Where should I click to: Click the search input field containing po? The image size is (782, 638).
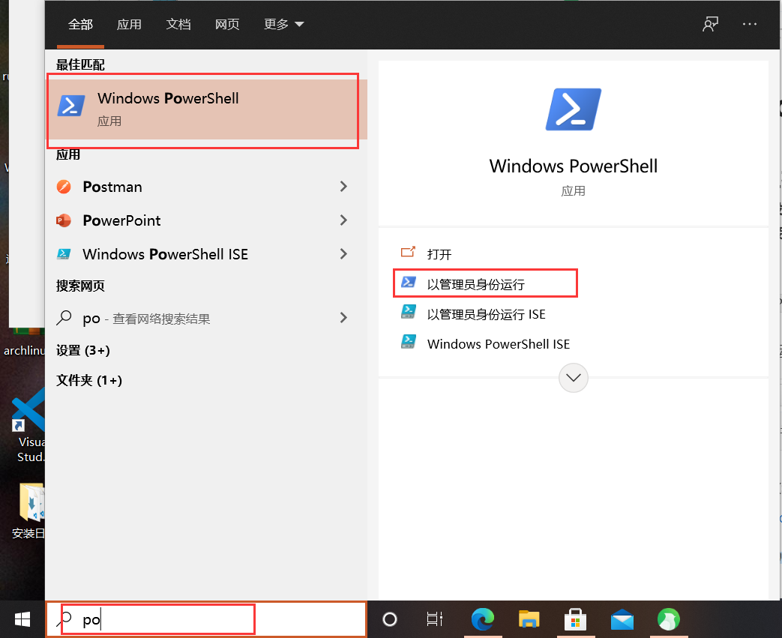tap(206, 619)
